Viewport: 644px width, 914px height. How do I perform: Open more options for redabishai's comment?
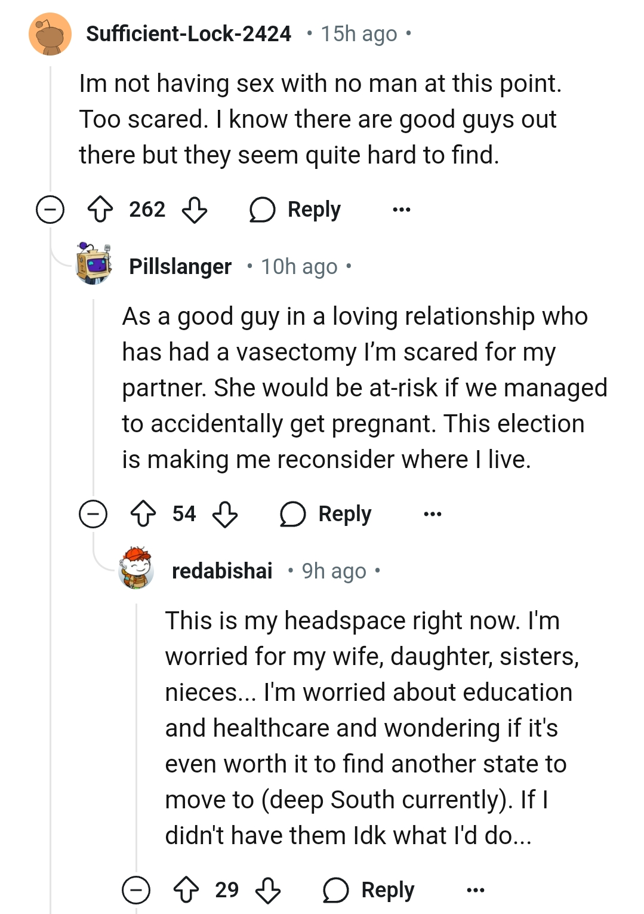[476, 890]
